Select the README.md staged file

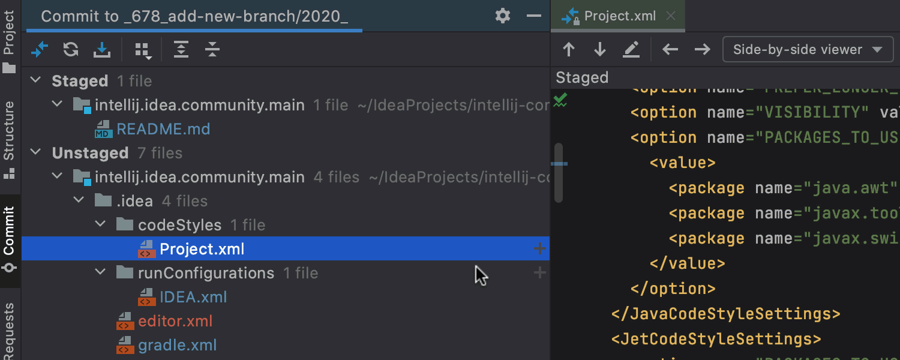point(163,129)
